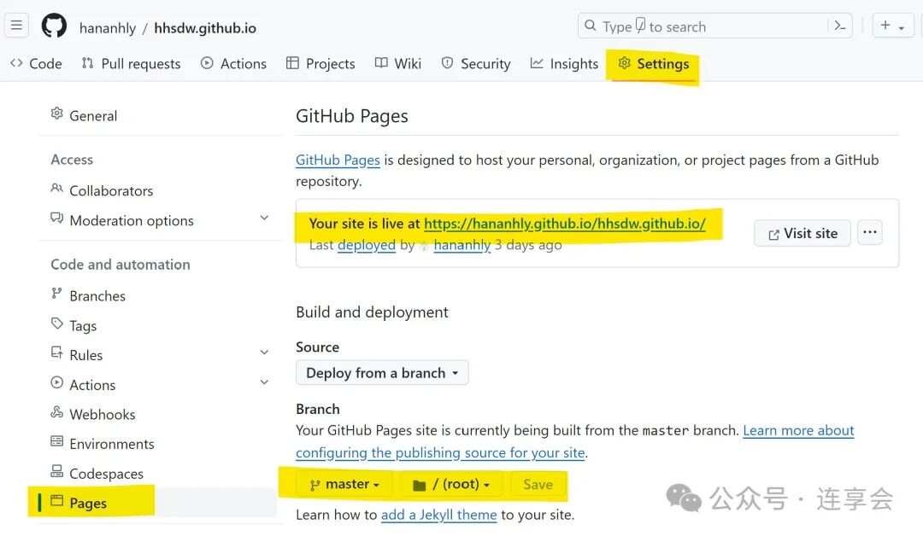
Task: Click the comment icon beside Moderation options
Action: (56, 218)
